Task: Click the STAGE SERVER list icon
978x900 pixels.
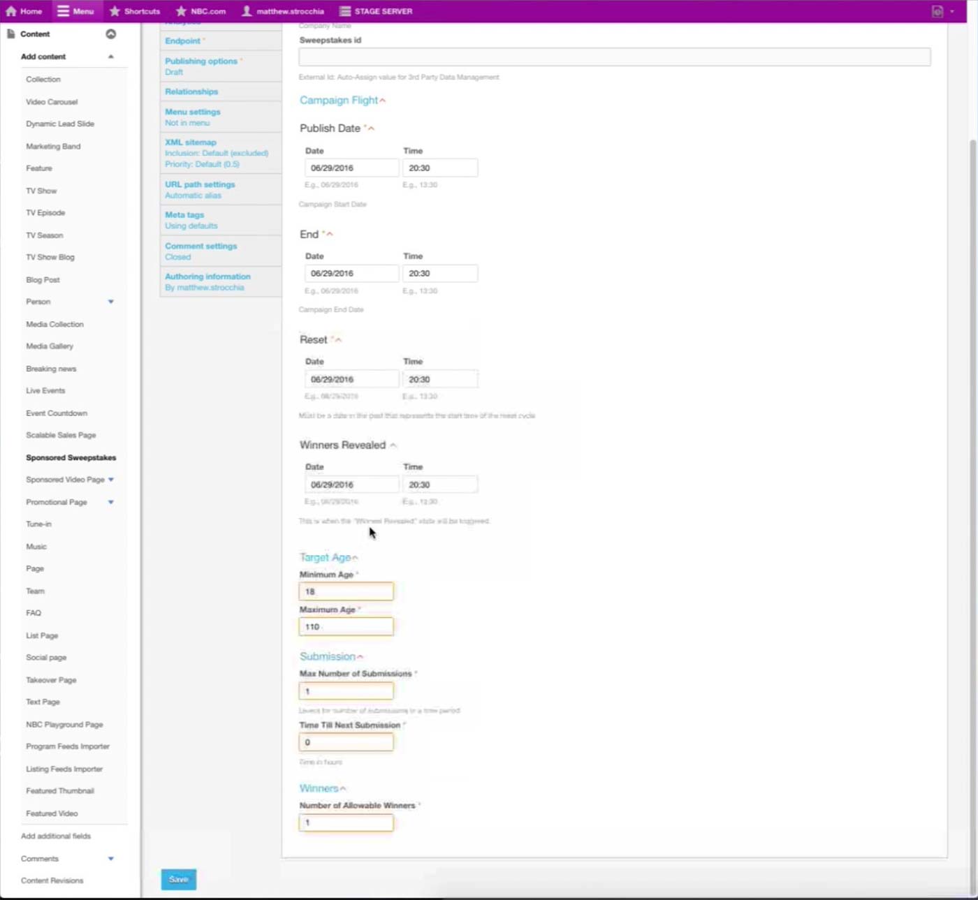Action: pos(344,11)
